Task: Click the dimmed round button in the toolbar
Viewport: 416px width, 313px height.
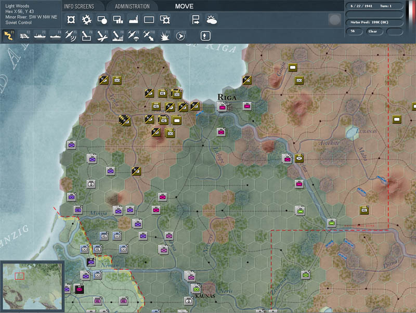Action: [x=334, y=19]
